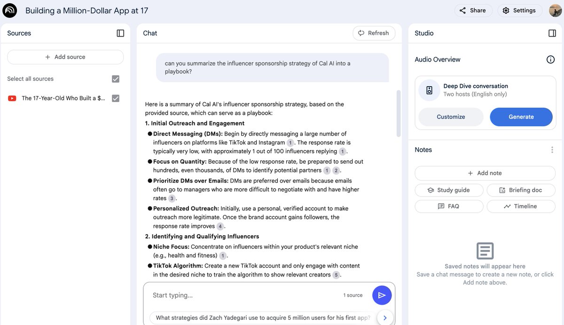
Task: Show next suggested question arrow
Action: click(385, 318)
